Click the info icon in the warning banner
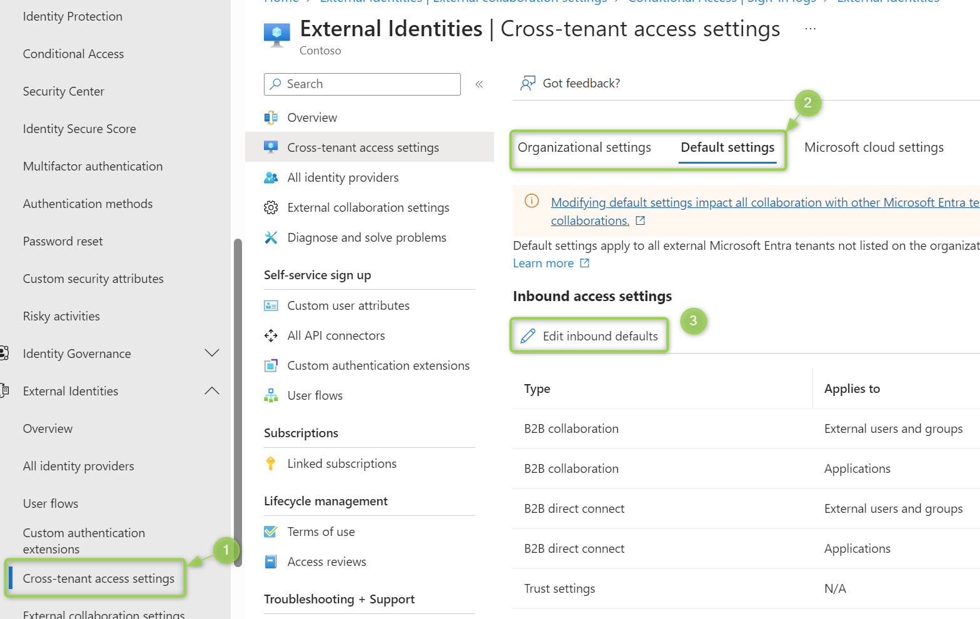Screen dimensions: 980x619 pos(532,201)
